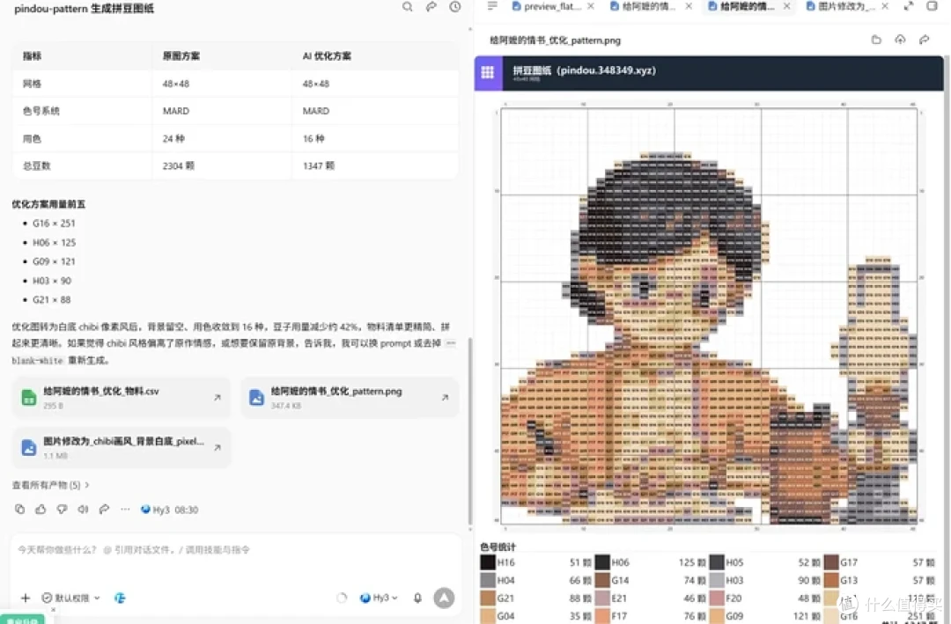Open search in the chat header
Viewport: 951px width, 624px height.
point(407,7)
